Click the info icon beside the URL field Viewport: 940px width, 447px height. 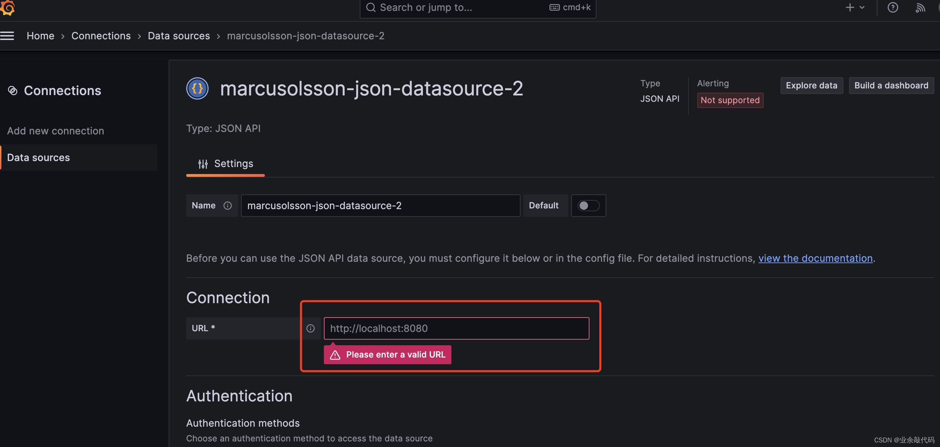coord(311,328)
